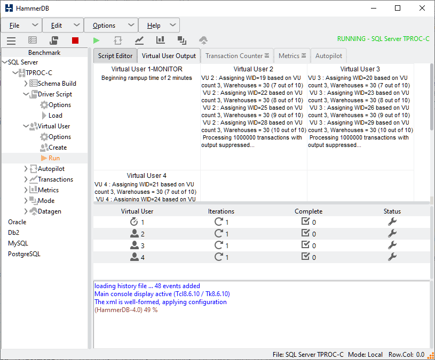Click the Virtual User 2 output pane
This screenshot has height=360, width=435.
click(x=254, y=117)
